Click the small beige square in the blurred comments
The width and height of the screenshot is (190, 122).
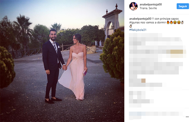[143, 80]
